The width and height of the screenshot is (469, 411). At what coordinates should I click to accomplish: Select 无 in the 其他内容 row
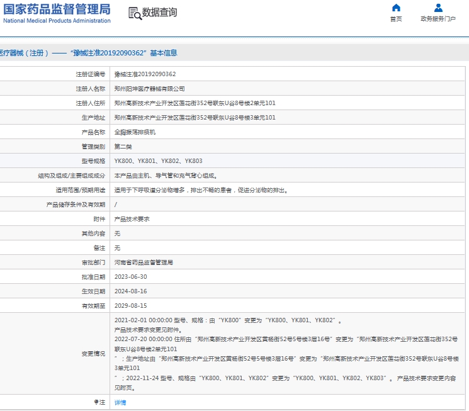point(117,234)
